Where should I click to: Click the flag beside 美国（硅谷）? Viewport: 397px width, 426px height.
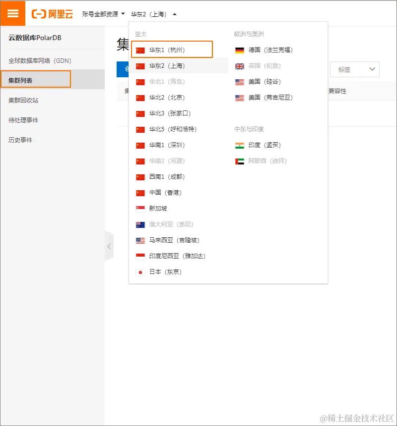click(x=240, y=82)
